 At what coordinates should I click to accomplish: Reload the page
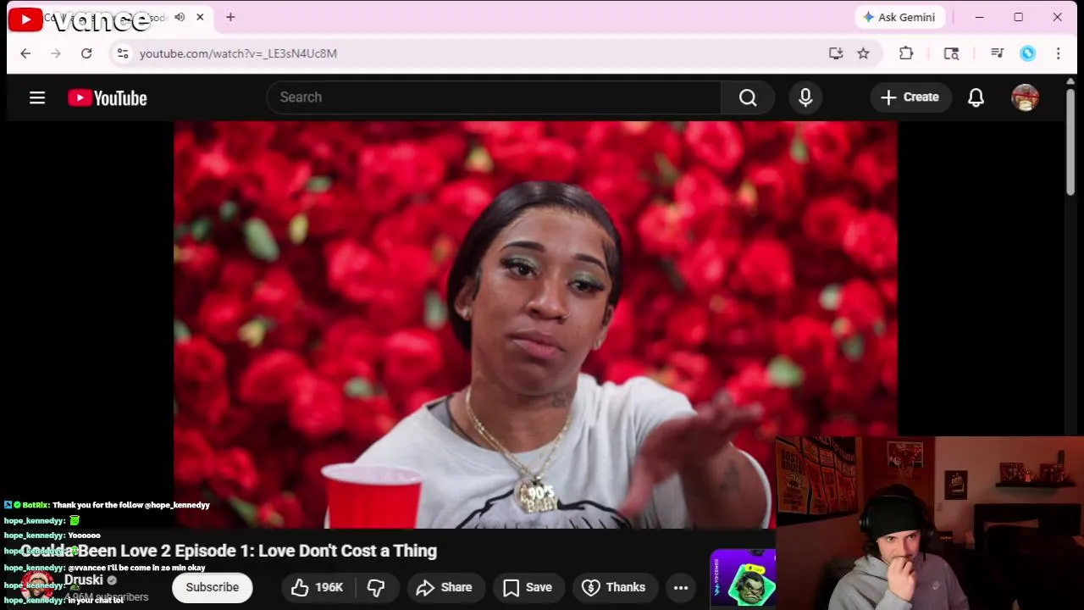coord(86,53)
